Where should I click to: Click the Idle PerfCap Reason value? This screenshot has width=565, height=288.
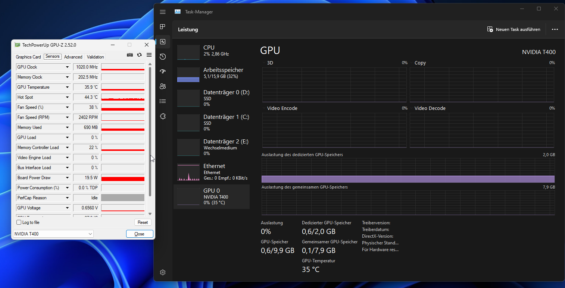[x=86, y=198]
